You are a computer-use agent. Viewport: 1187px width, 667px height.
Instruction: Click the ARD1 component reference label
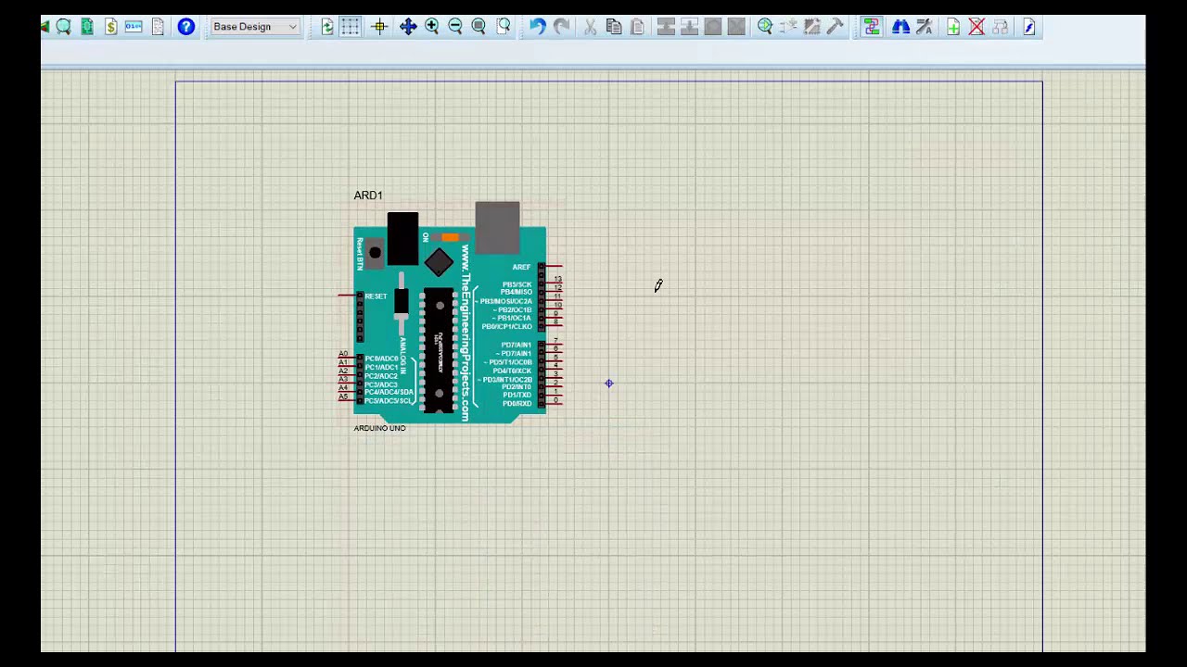coord(368,195)
